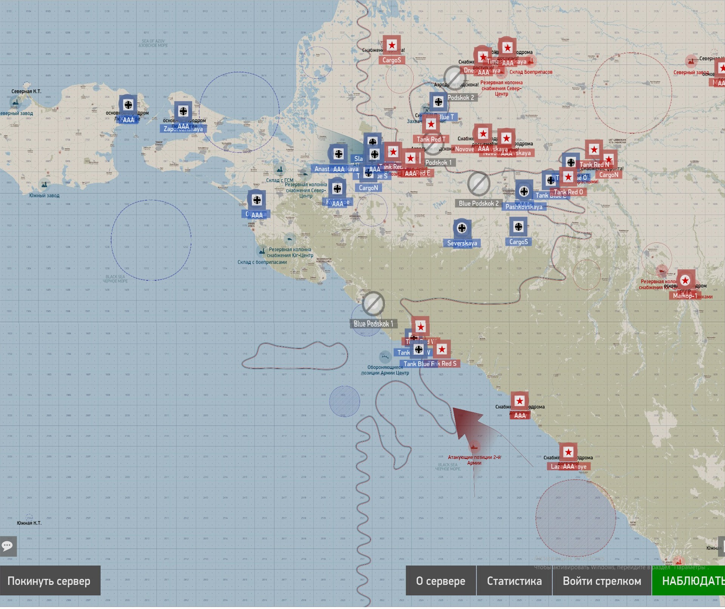This screenshot has width=725, height=609.
Task: Select the blue Severskaya airfield icon
Action: coord(462,228)
